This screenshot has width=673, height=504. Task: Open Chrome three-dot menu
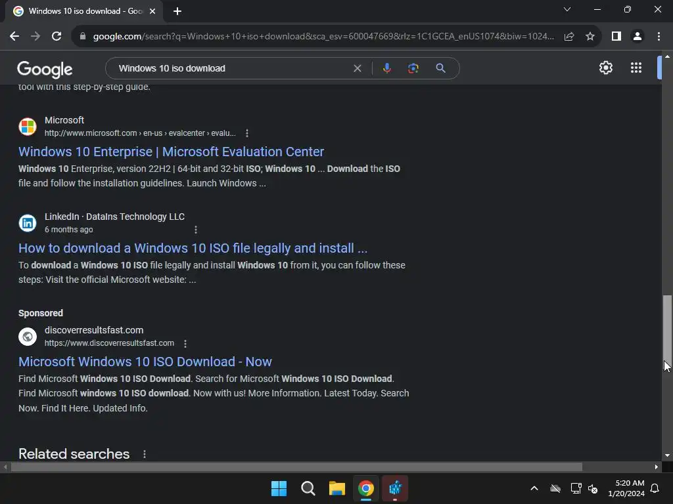659,37
